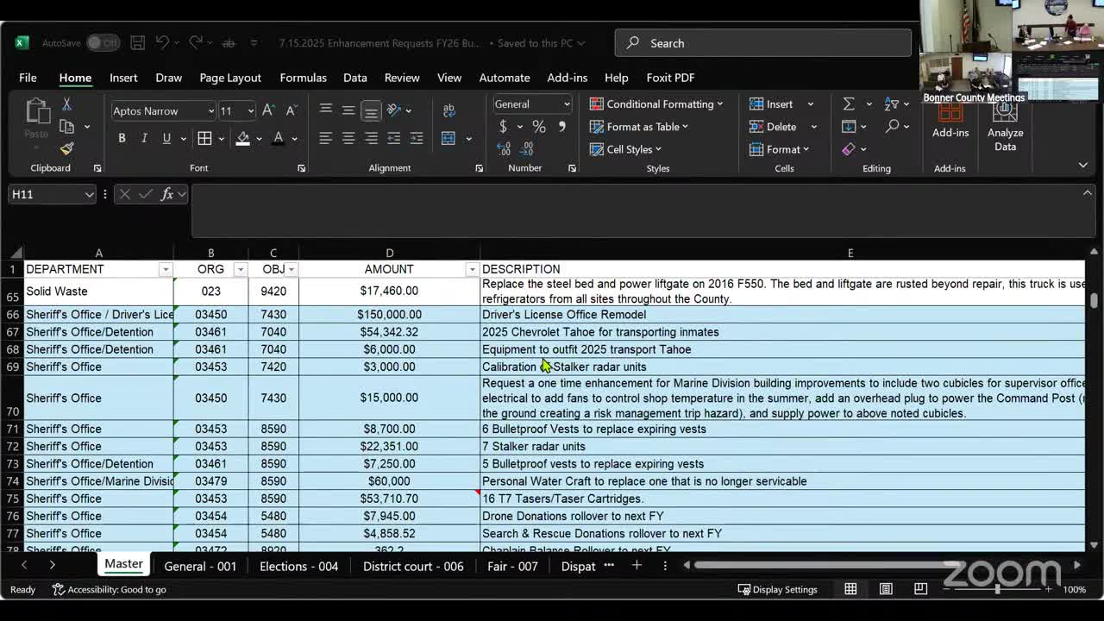Open the AMOUNT column filter dropdown
Image resolution: width=1104 pixels, height=621 pixels.
pyautogui.click(x=471, y=269)
